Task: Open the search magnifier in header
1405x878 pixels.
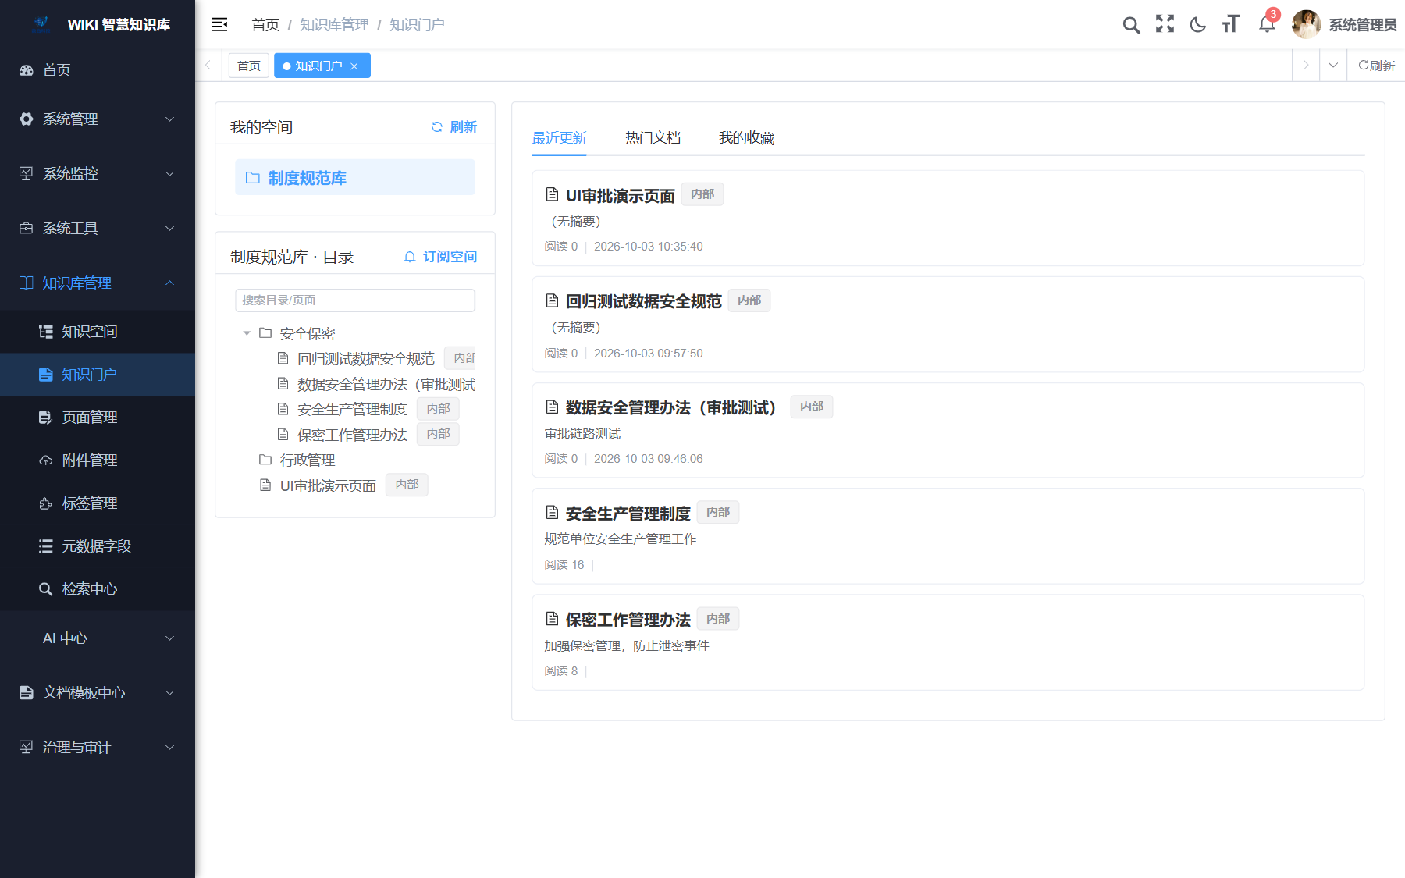Action: point(1131,25)
